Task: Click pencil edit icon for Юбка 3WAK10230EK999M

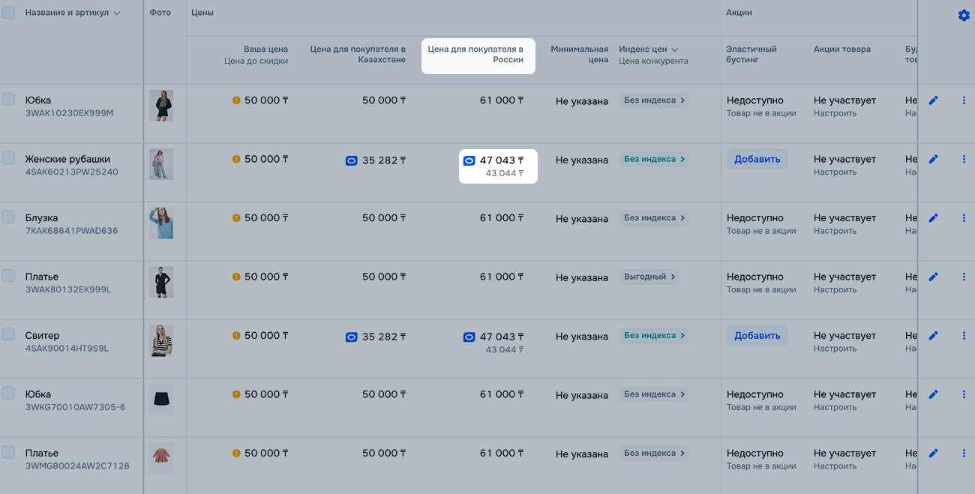Action: pyautogui.click(x=933, y=100)
